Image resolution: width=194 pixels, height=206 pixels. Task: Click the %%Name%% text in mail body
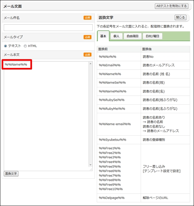(16, 64)
